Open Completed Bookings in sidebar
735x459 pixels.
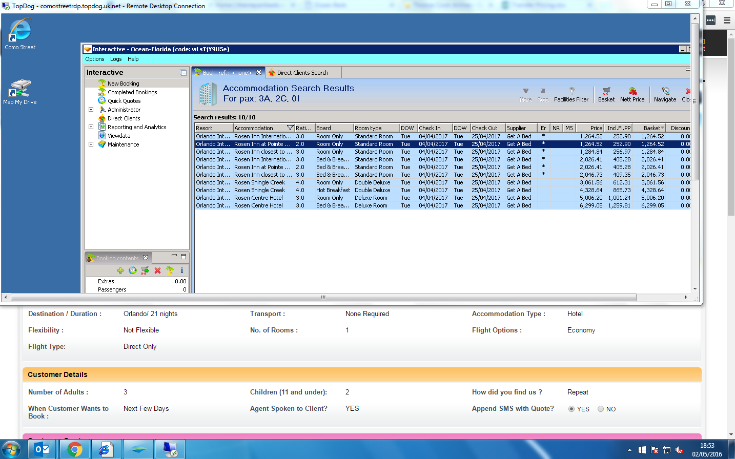[x=132, y=92]
